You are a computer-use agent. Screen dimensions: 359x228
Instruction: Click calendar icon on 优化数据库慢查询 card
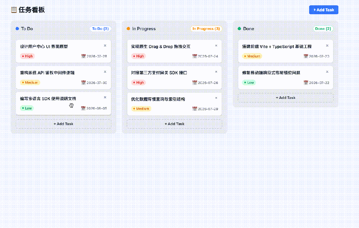click(x=194, y=109)
